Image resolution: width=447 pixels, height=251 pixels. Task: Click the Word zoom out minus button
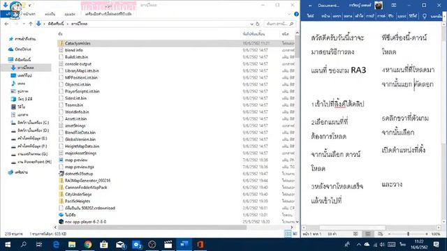(389, 234)
